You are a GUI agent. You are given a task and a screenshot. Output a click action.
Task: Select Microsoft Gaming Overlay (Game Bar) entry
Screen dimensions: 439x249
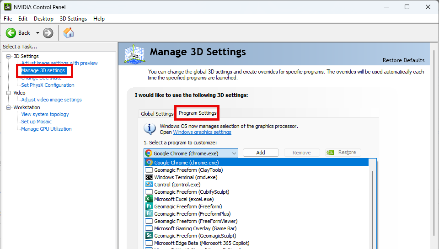[257, 228]
